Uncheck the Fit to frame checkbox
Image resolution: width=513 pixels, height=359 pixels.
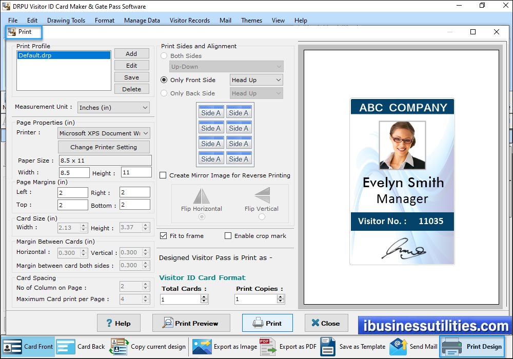pyautogui.click(x=163, y=236)
